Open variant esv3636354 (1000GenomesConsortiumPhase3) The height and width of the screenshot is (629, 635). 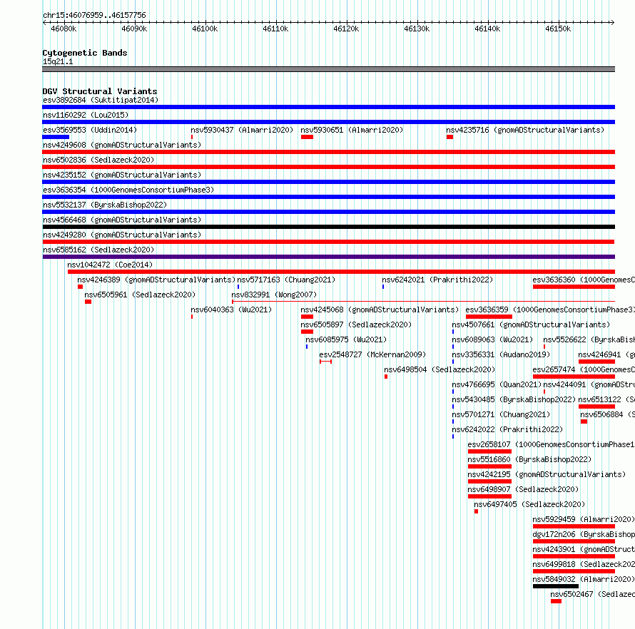128,190
